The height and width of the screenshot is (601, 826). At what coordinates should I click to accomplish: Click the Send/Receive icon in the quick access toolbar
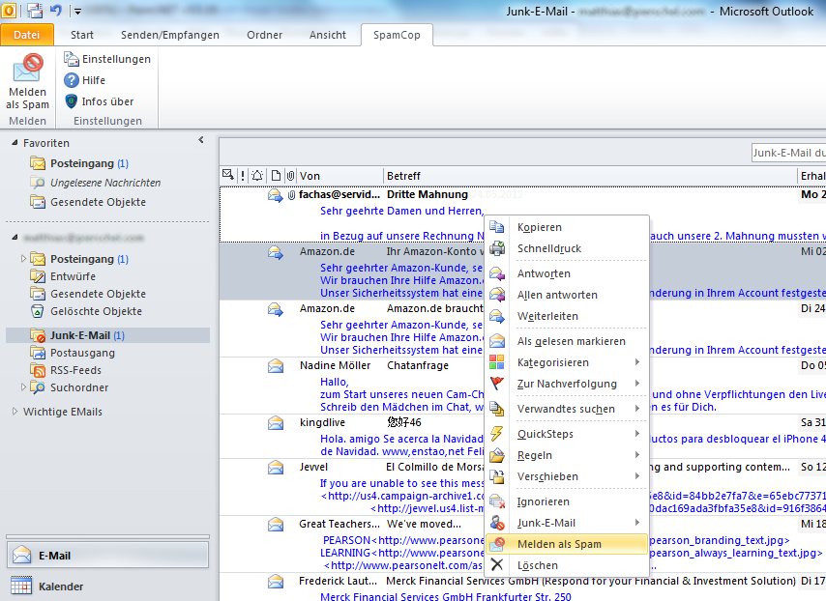pyautogui.click(x=35, y=10)
